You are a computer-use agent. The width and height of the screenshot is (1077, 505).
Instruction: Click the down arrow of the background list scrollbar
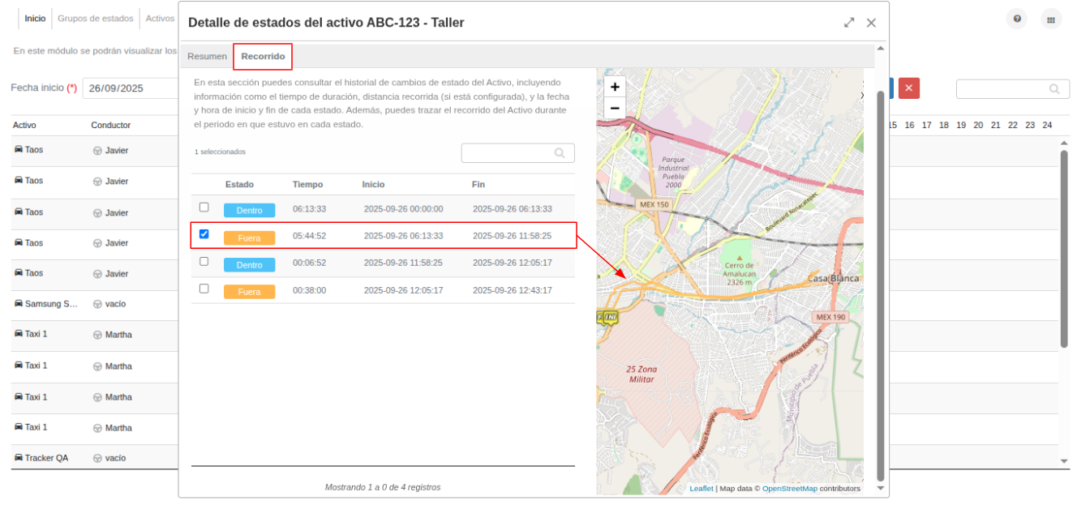[1065, 461]
